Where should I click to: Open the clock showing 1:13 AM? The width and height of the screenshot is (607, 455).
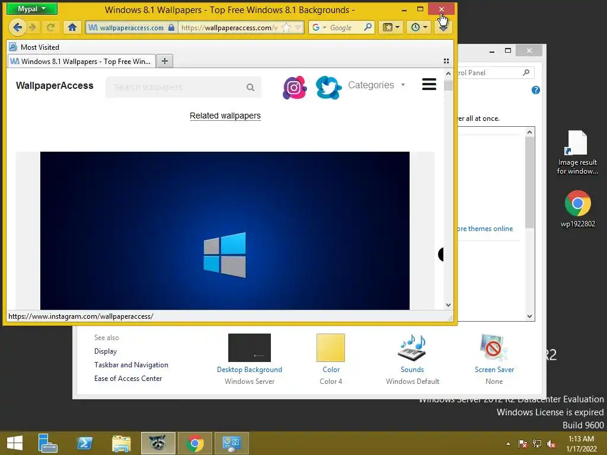click(581, 444)
